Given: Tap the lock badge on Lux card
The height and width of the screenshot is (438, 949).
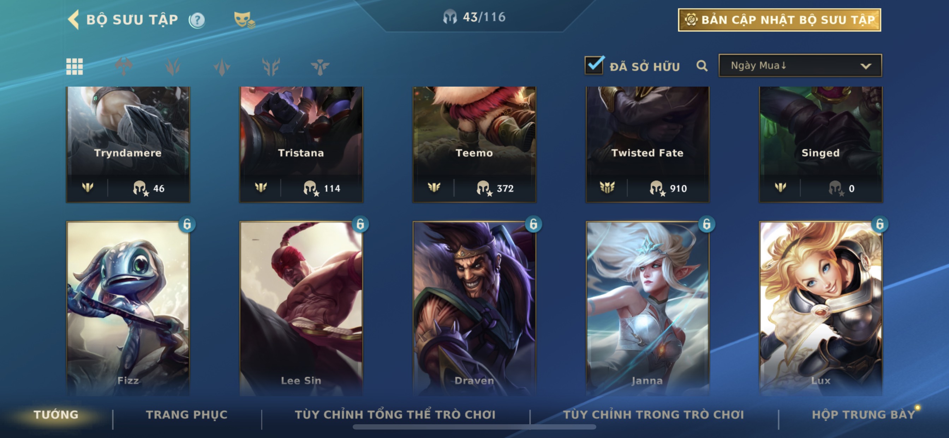Looking at the screenshot, I should coord(880,224).
